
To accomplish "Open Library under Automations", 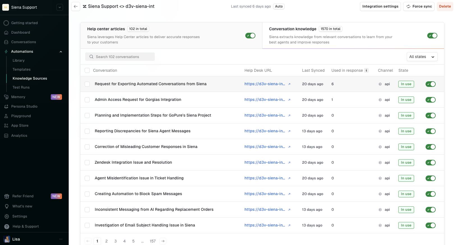I will tap(19, 61).
